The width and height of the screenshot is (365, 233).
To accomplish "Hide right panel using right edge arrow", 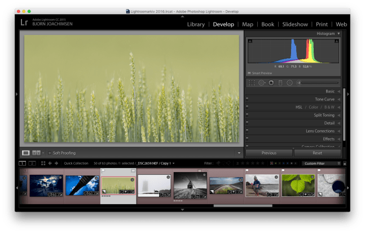I will click(x=348, y=94).
